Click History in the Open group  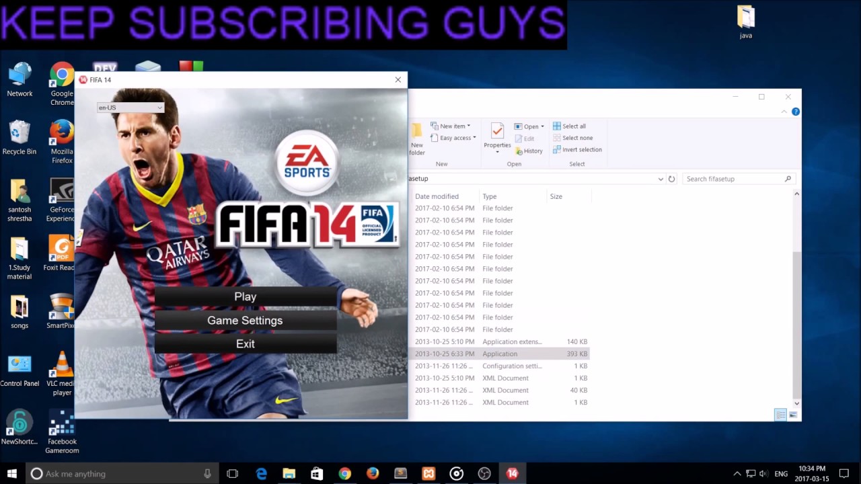(529, 151)
